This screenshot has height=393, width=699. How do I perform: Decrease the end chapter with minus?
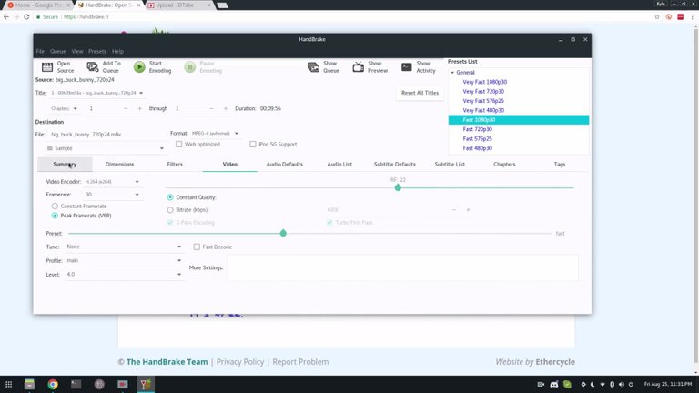coord(211,108)
